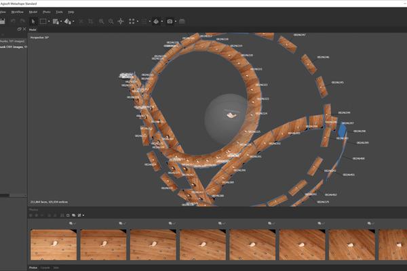Select the sixth photo thumbnail
This screenshot has height=271, width=407.
(302, 245)
